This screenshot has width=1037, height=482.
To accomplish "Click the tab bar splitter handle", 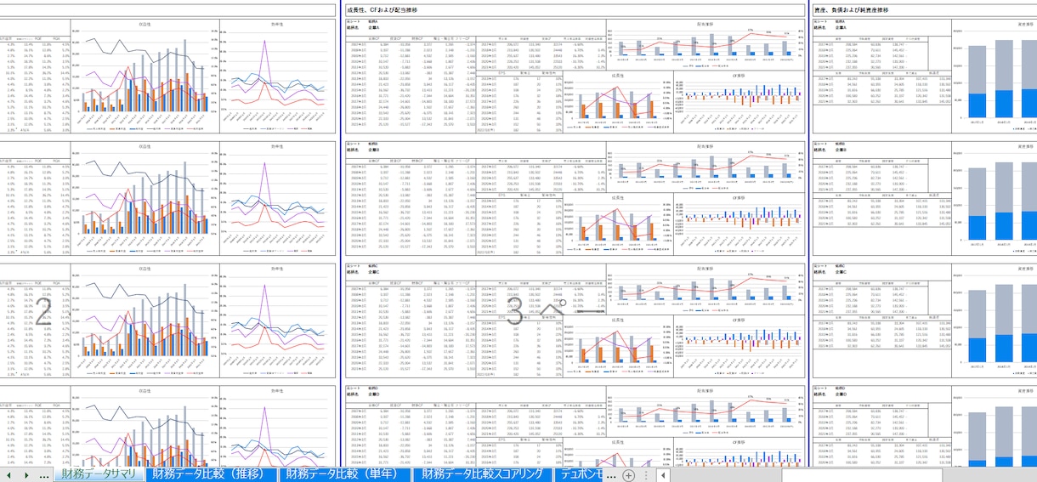I will (646, 474).
